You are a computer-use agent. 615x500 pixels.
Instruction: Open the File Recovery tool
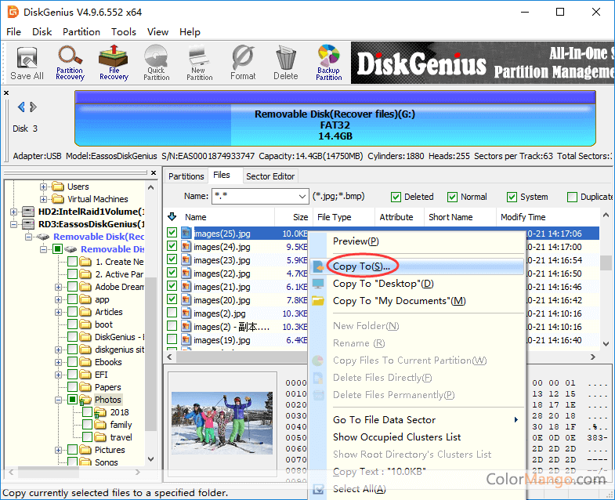coord(114,62)
